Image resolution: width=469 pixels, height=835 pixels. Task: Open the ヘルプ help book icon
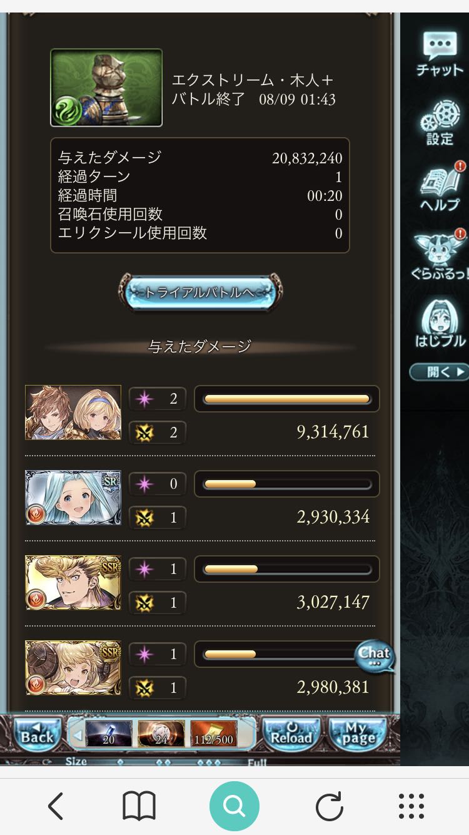point(440,187)
